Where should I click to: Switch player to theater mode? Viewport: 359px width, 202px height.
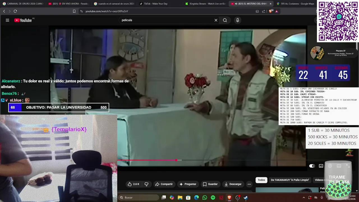339,166
